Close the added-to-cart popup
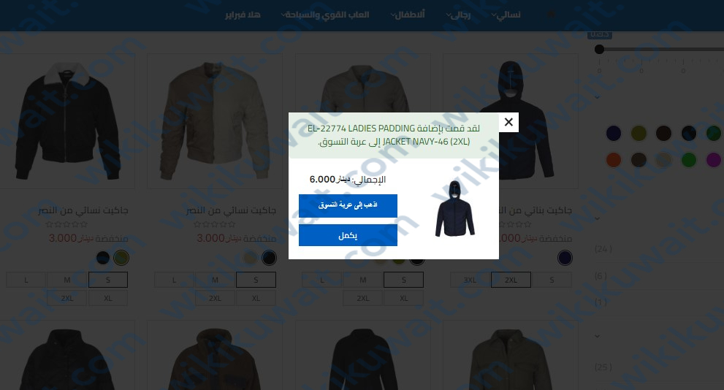This screenshot has height=390, width=724. 508,122
